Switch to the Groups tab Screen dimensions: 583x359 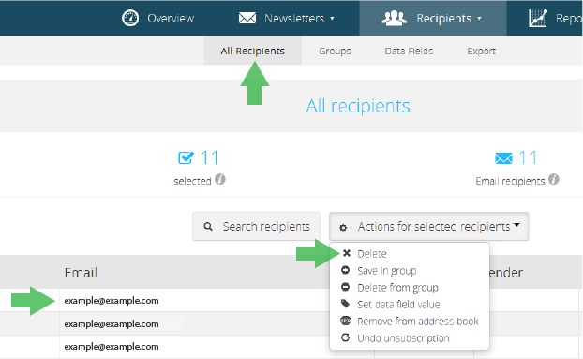(x=335, y=51)
